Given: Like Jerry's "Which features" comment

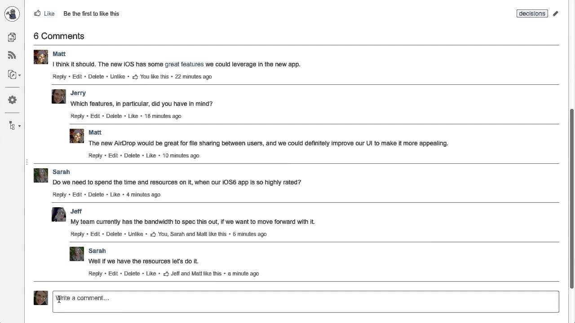Looking at the screenshot, I should click(133, 116).
